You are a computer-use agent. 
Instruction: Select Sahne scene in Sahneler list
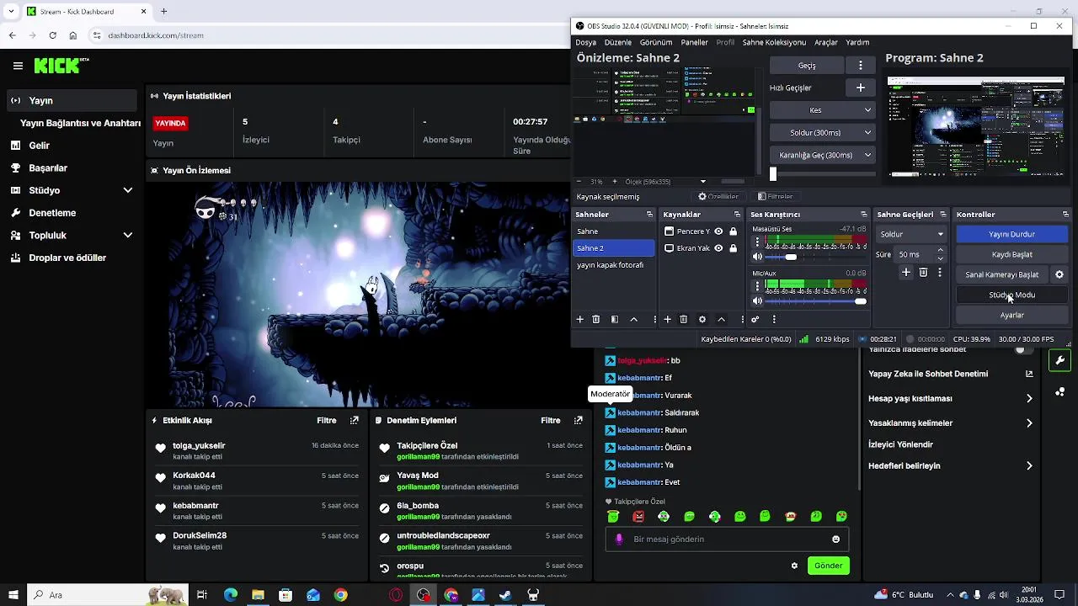614,231
